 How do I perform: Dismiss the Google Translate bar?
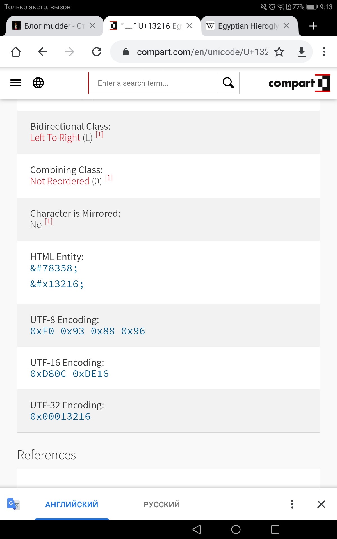(321, 504)
